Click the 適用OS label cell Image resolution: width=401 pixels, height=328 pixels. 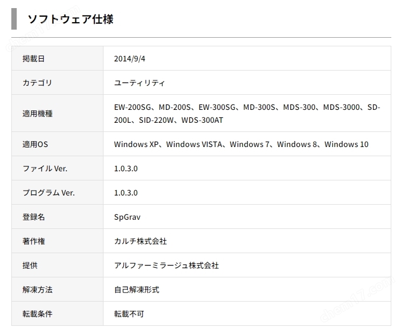click(57, 144)
